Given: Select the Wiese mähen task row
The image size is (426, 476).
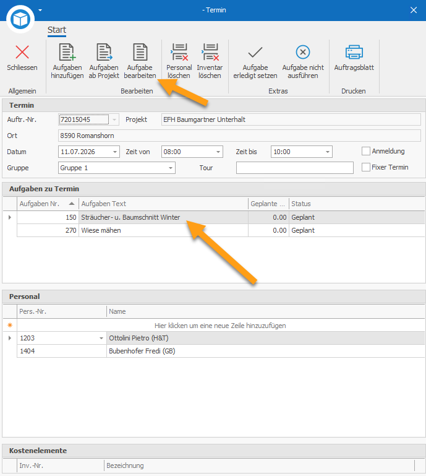Looking at the screenshot, I should click(221, 230).
